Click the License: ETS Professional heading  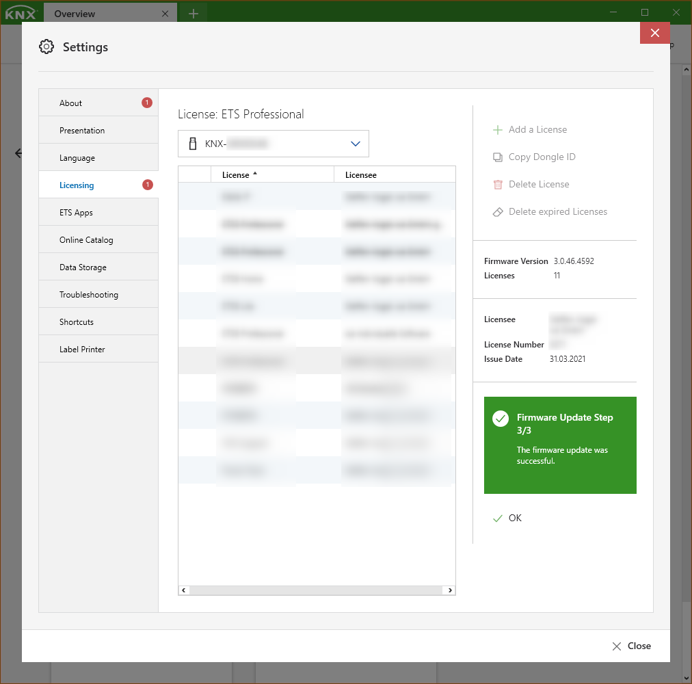[241, 114]
